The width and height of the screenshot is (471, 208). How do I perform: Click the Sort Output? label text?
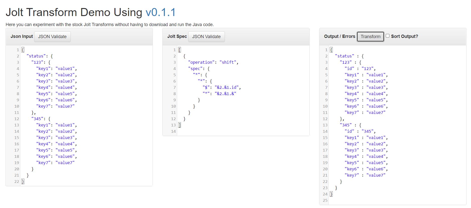[405, 36]
